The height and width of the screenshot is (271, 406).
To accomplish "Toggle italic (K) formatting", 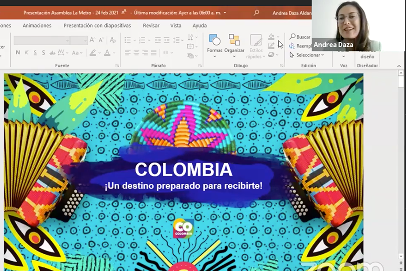I will tap(27, 53).
